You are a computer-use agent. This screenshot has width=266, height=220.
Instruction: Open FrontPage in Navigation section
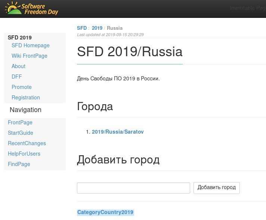(x=20, y=122)
